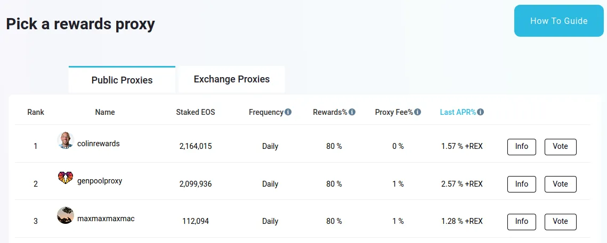
Task: Select the Public Proxies tab
Action: click(x=122, y=80)
